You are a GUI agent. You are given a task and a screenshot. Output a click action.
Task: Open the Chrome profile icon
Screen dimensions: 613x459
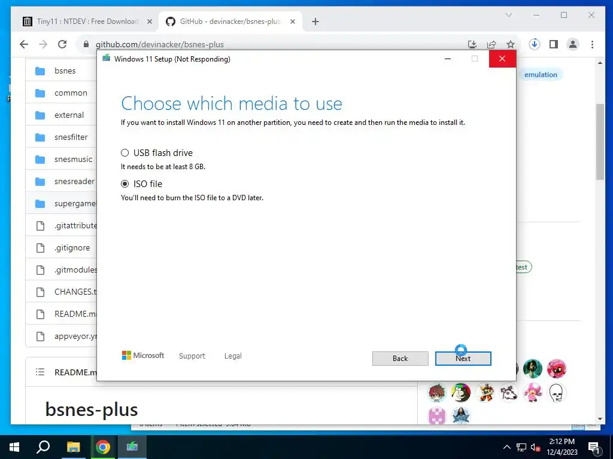tap(573, 44)
